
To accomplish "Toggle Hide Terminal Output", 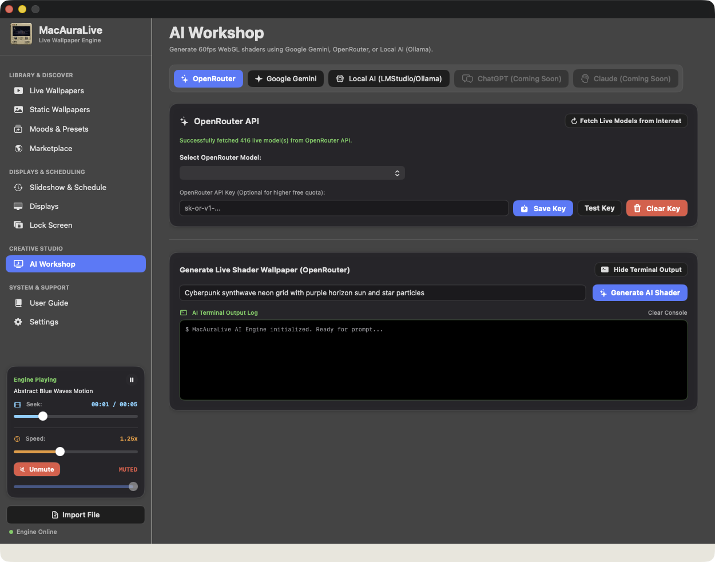I will 641,270.
